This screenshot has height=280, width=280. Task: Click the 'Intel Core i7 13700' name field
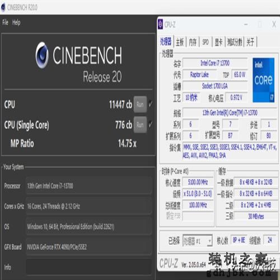click(215, 63)
